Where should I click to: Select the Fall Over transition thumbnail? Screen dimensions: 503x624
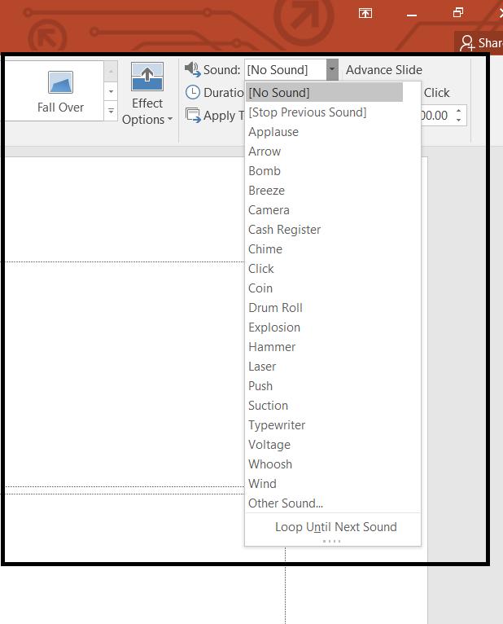[x=60, y=92]
